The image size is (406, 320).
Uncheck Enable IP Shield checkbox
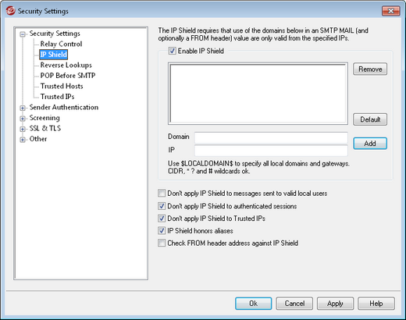point(172,51)
